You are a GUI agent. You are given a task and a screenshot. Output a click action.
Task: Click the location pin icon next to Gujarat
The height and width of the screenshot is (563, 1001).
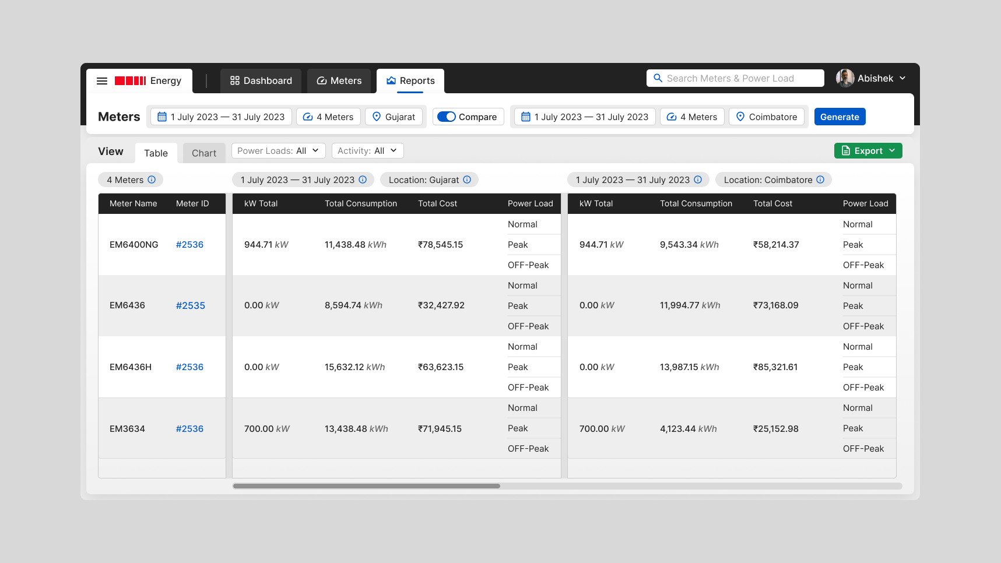377,117
